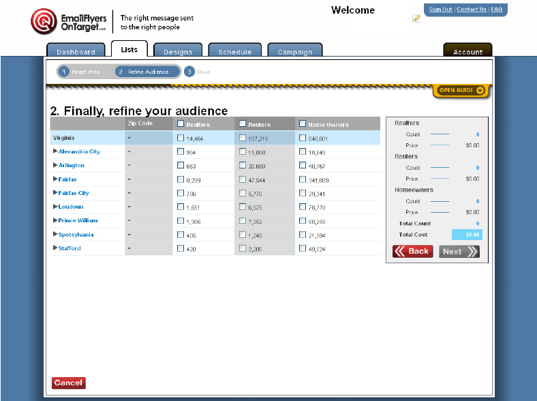The height and width of the screenshot is (401, 537).
Task: Select Virginia Renters checkbox
Action: [x=243, y=138]
